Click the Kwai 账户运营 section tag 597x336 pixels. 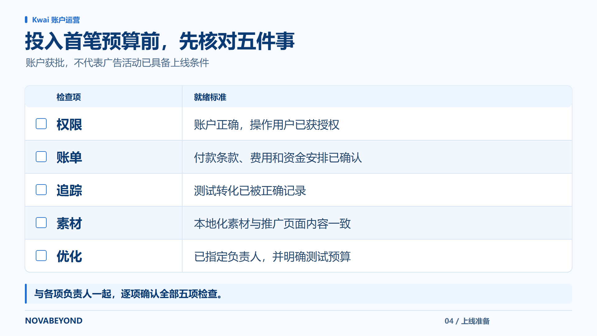tap(56, 20)
